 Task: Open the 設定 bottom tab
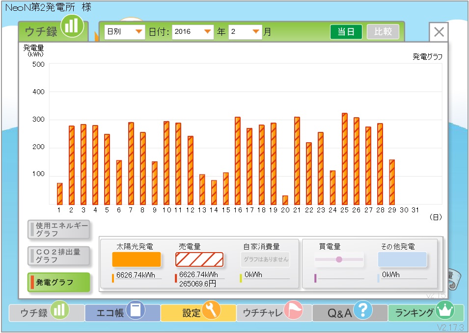198,313
